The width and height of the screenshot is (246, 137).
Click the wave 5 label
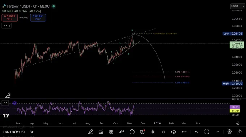(x=132, y=30)
